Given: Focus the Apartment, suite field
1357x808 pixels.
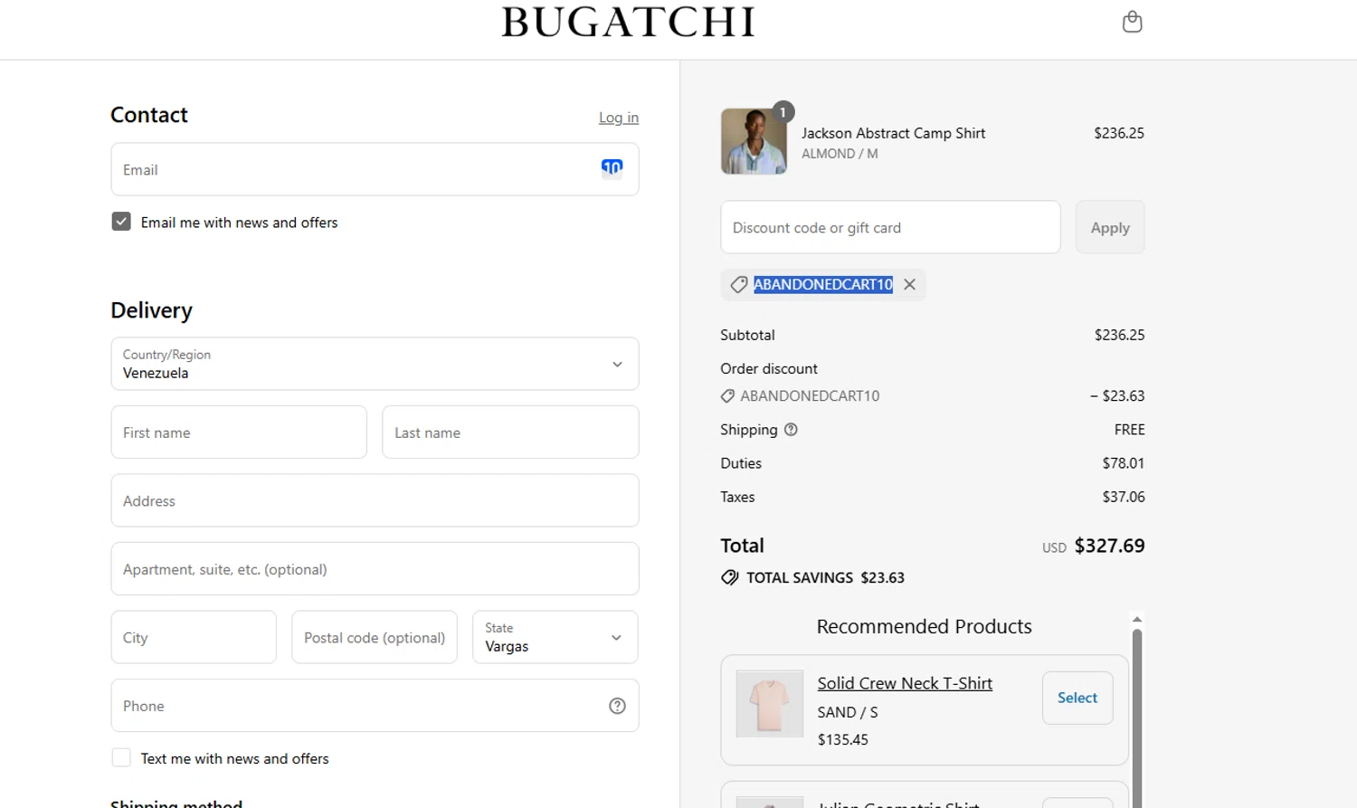Looking at the screenshot, I should (x=375, y=568).
